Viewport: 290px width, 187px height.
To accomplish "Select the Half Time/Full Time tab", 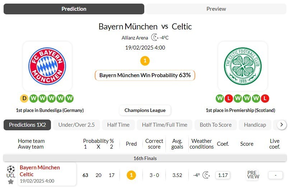I will 164,125.
